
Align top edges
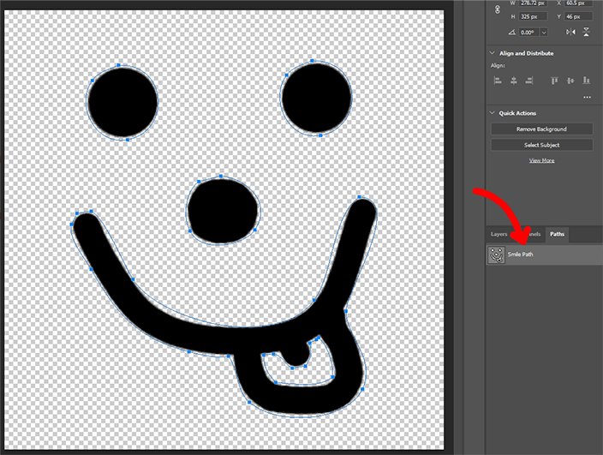point(554,81)
